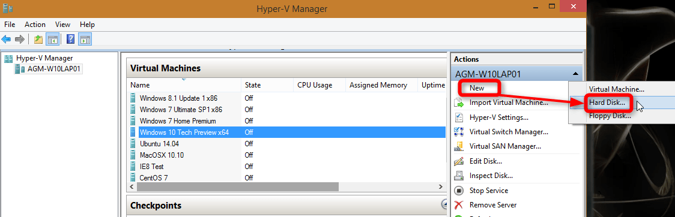Click the Import Virtual Machine icon
This screenshot has height=217, width=675.
pyautogui.click(x=459, y=103)
